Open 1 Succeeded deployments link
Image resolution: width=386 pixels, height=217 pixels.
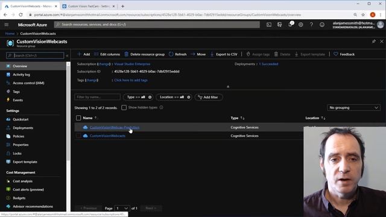pyautogui.click(x=268, y=64)
